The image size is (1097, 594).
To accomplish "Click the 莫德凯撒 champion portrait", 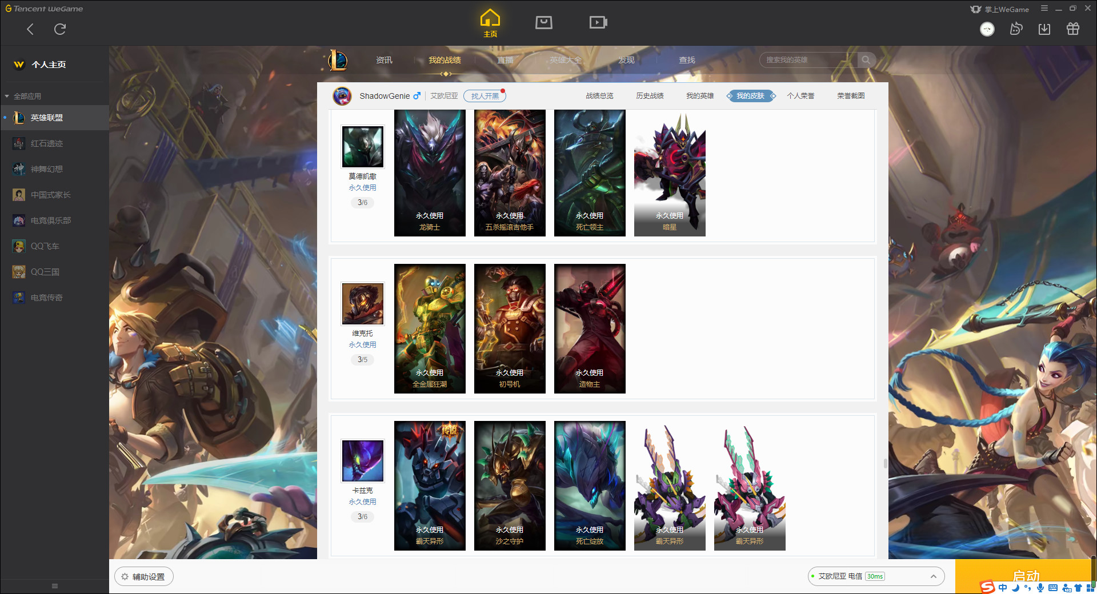I will click(x=363, y=147).
